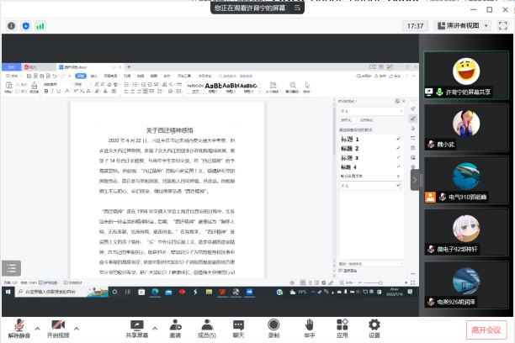
Task: Raise hand with 举手
Action: coord(309,329)
